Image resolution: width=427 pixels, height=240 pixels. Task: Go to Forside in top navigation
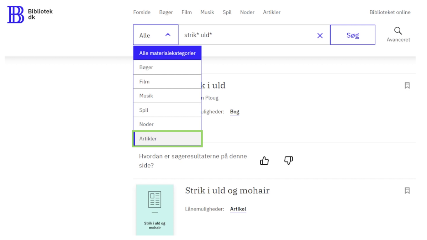pyautogui.click(x=142, y=12)
